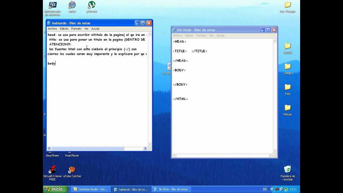Image resolution: width=343 pixels, height=193 pixels.
Task: Switch to Camtasia Studio taskbar button
Action: (x=91, y=189)
